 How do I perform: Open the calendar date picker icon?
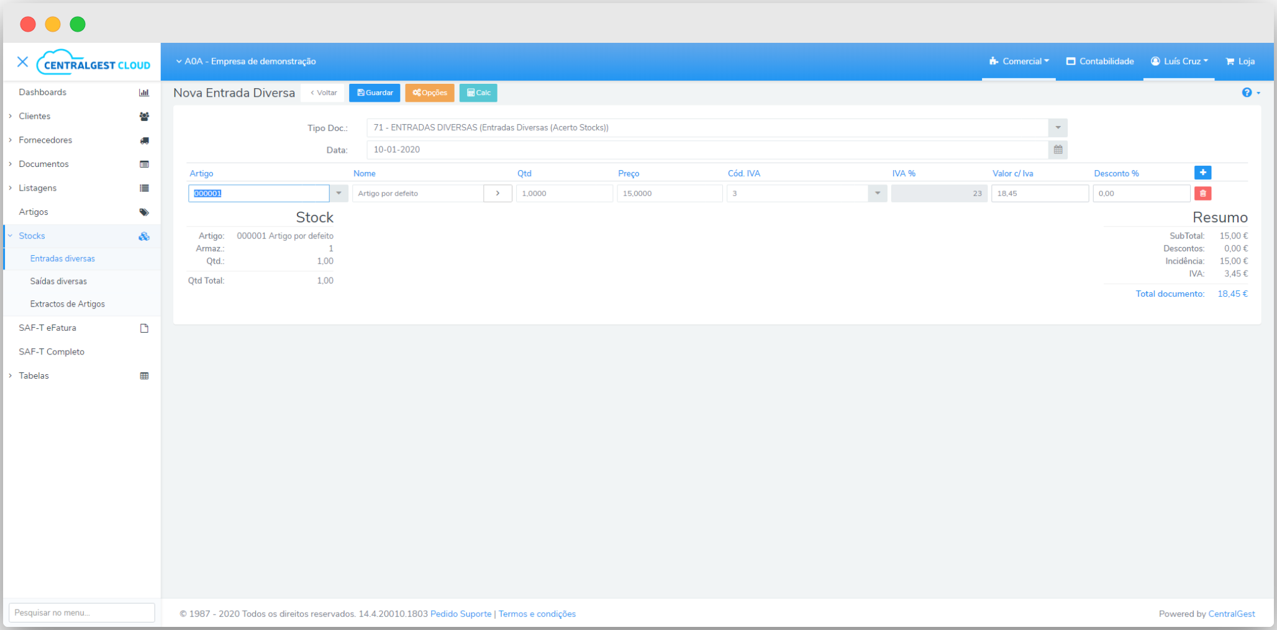[1058, 150]
